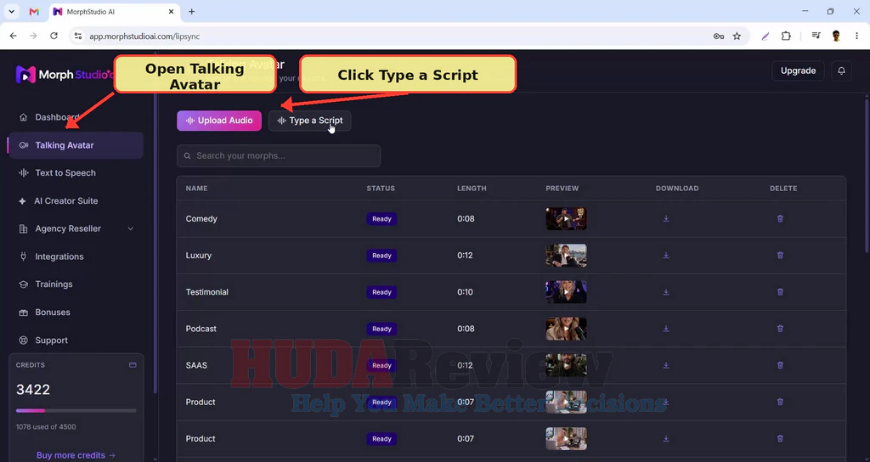Viewport: 870px width, 462px height.
Task: Follow the Buy more credits link
Action: point(76,455)
